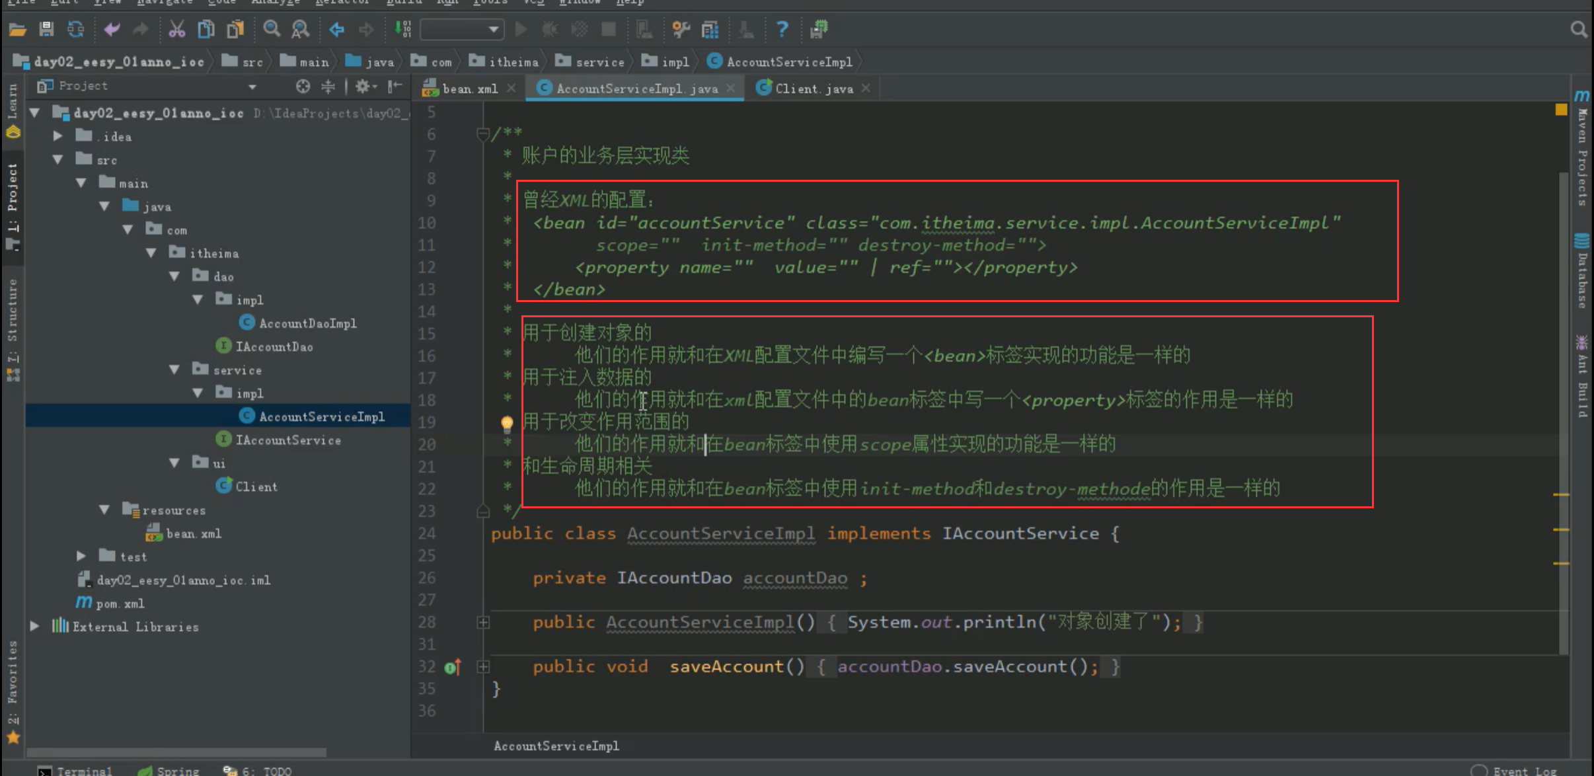
Task: Switch to the Client.java editor tab
Action: (813, 89)
